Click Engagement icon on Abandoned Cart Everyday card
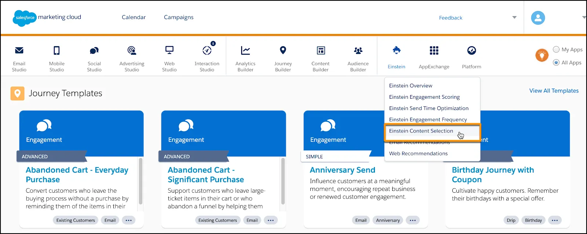587x234 pixels. (x=44, y=125)
